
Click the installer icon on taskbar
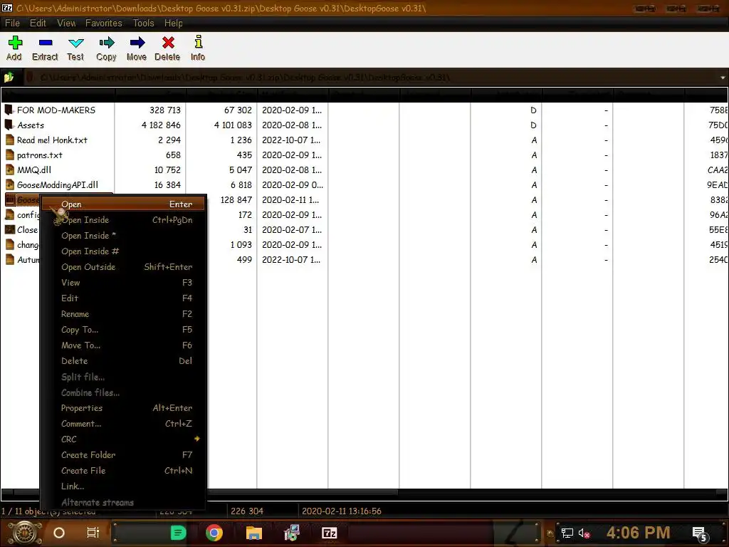(291, 533)
